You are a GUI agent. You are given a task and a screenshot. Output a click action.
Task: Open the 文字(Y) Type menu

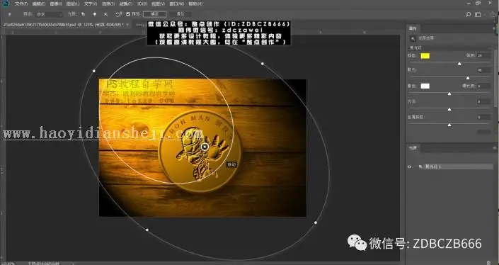coord(91,4)
